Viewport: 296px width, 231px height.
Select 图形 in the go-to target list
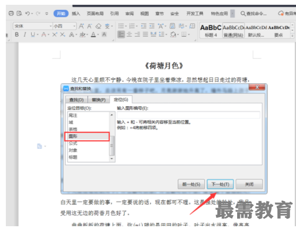[x=87, y=136]
